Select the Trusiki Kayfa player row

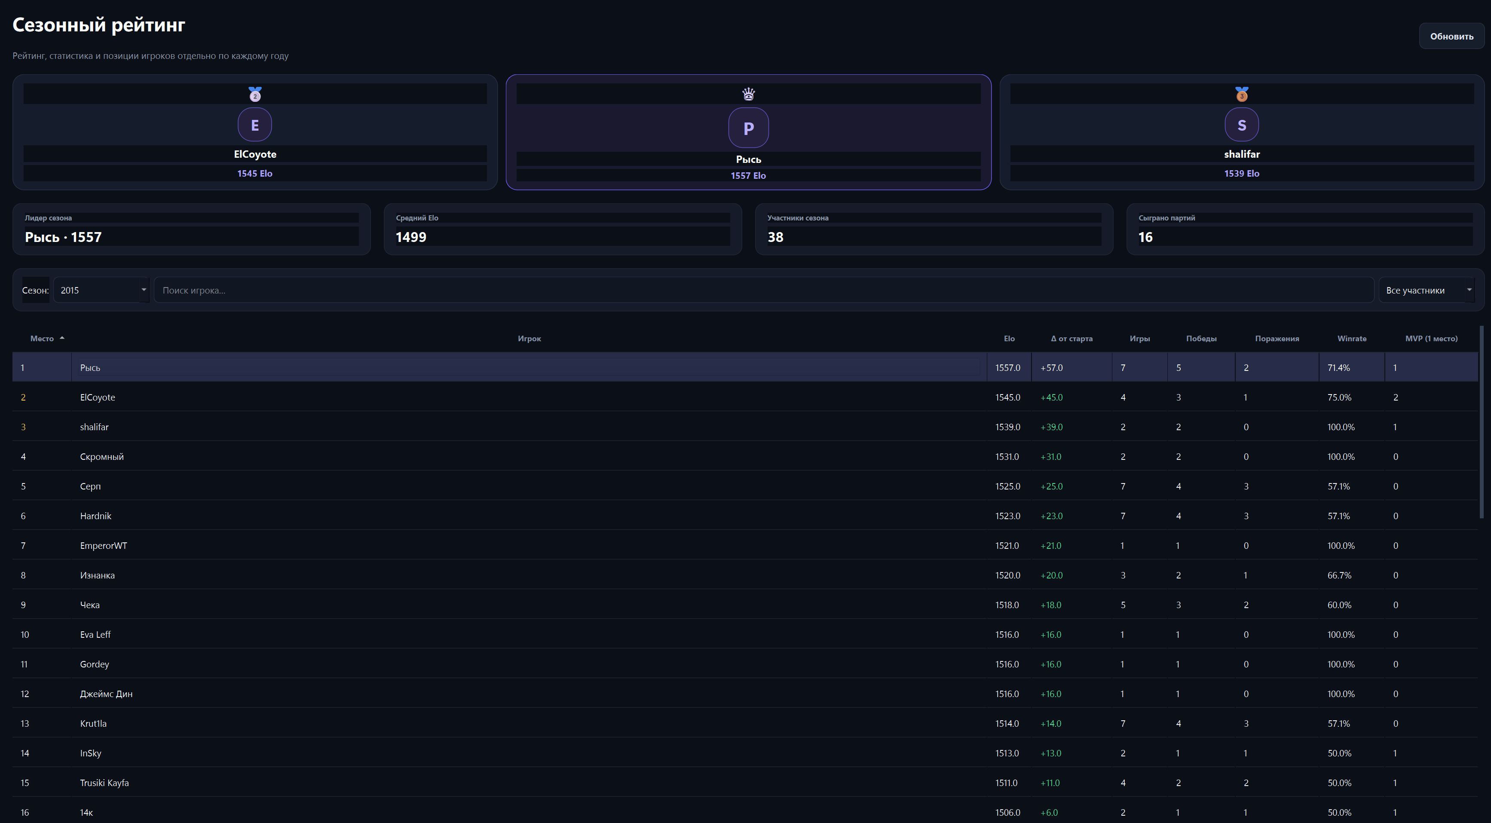[745, 783]
